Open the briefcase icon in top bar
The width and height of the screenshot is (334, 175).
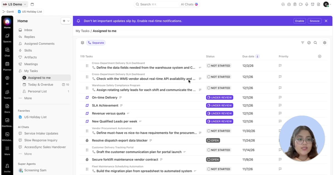point(289,4)
